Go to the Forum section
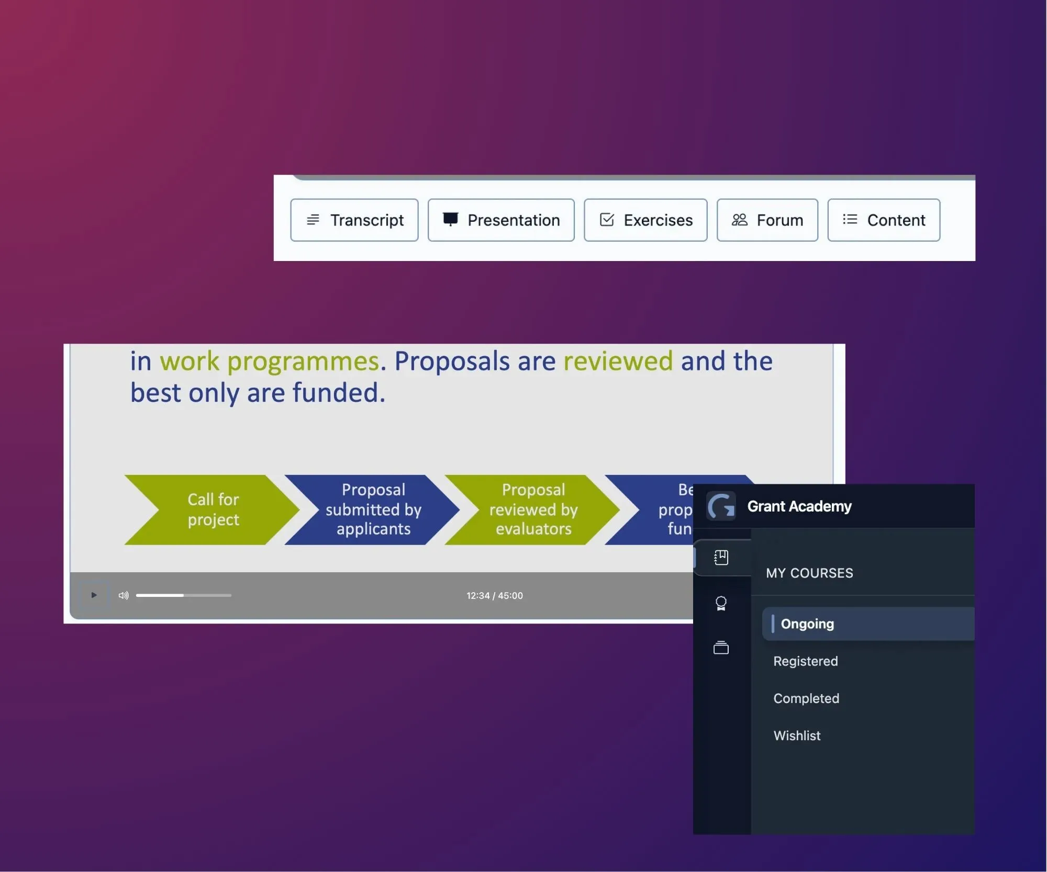1047x872 pixels. [x=767, y=220]
